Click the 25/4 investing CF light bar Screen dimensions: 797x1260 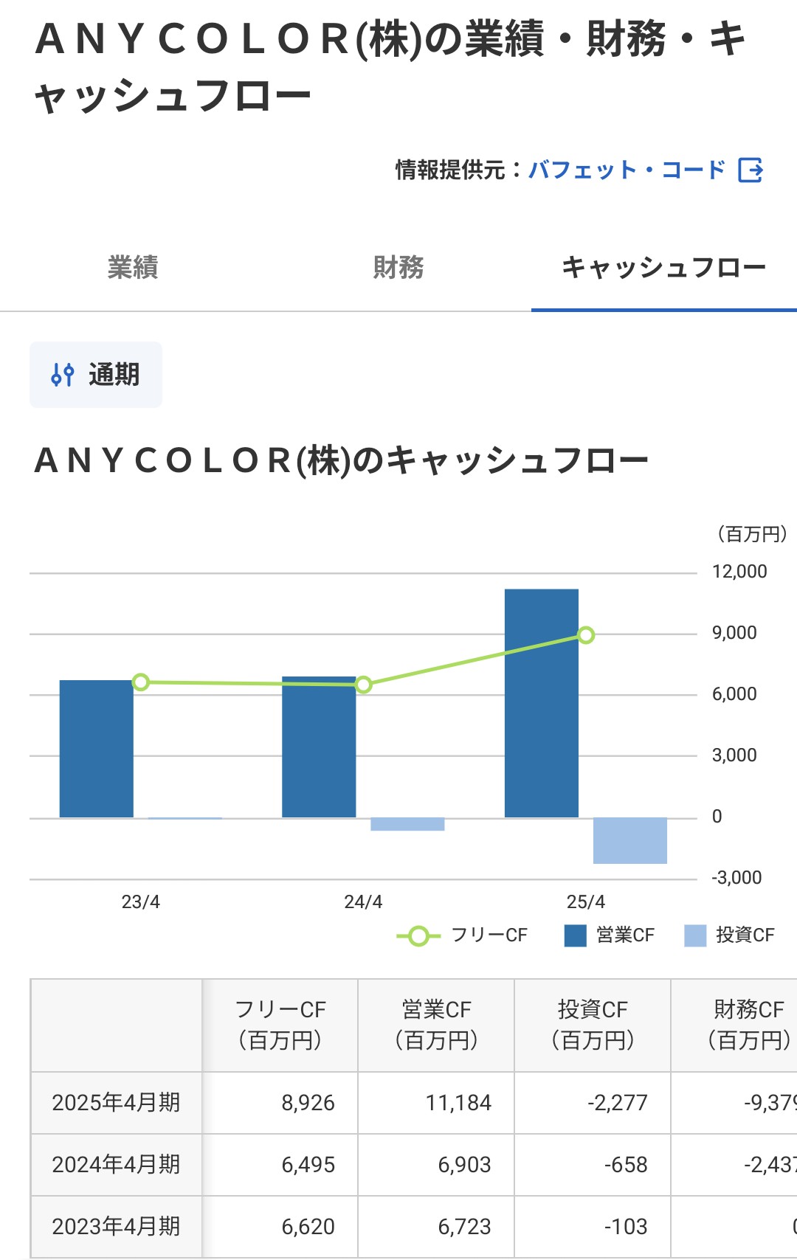629,840
